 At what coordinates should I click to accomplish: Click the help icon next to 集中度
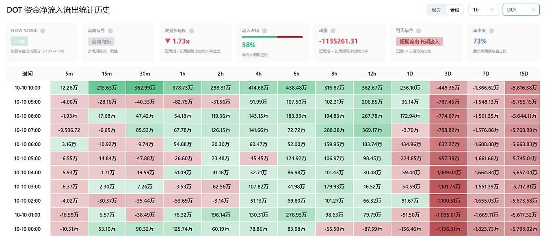[491, 31]
